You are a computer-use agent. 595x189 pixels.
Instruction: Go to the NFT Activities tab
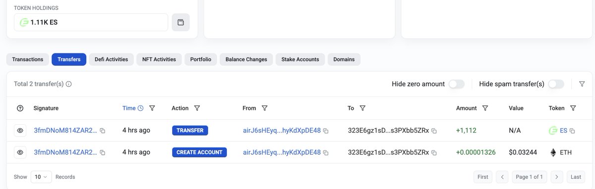coord(159,59)
